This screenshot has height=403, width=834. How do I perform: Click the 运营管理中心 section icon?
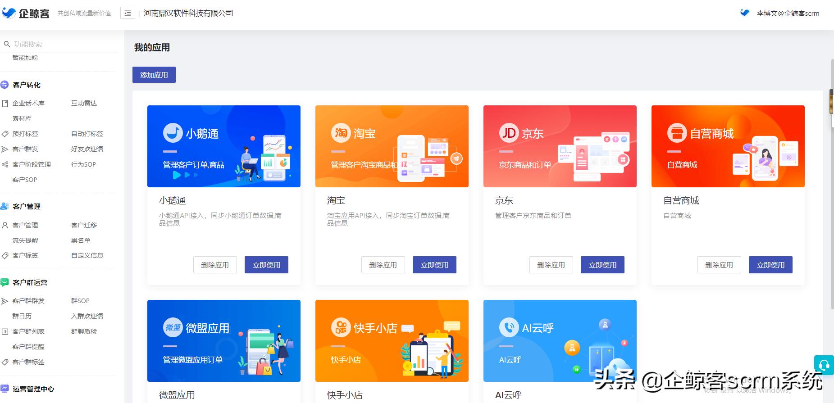[x=5, y=389]
